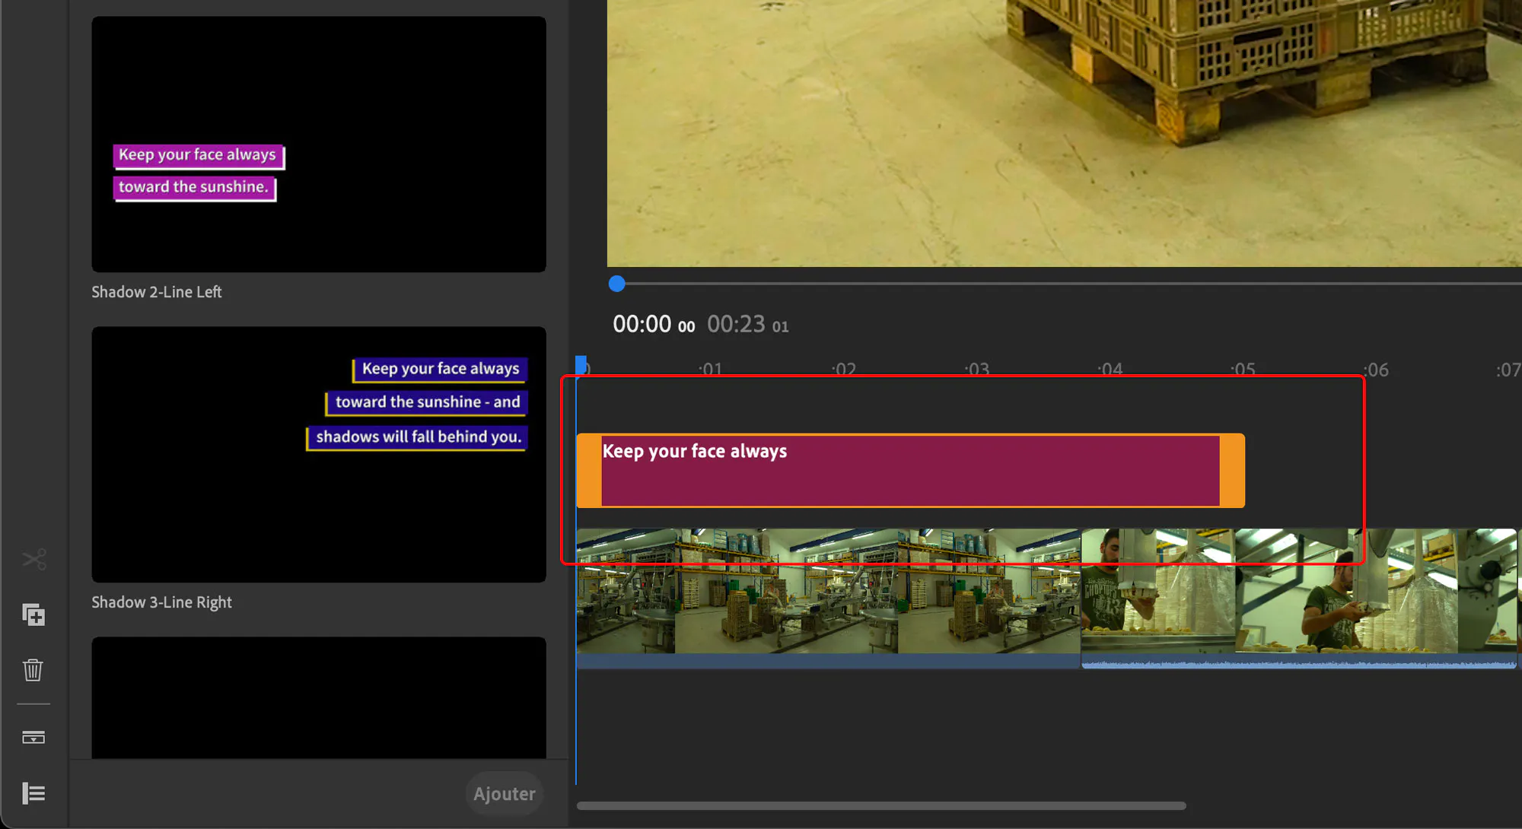Select the 'Keep your face always' title clip
The image size is (1522, 829).
tap(909, 471)
